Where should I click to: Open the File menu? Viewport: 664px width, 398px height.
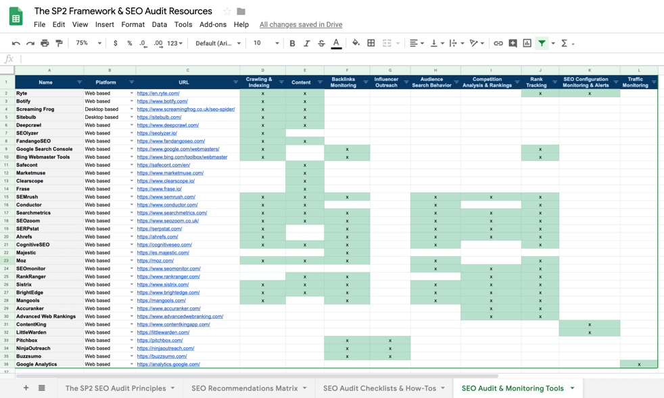click(x=39, y=24)
